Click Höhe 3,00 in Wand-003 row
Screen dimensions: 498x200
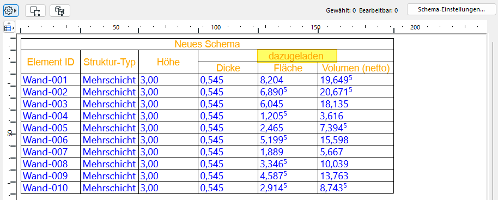(x=168, y=104)
